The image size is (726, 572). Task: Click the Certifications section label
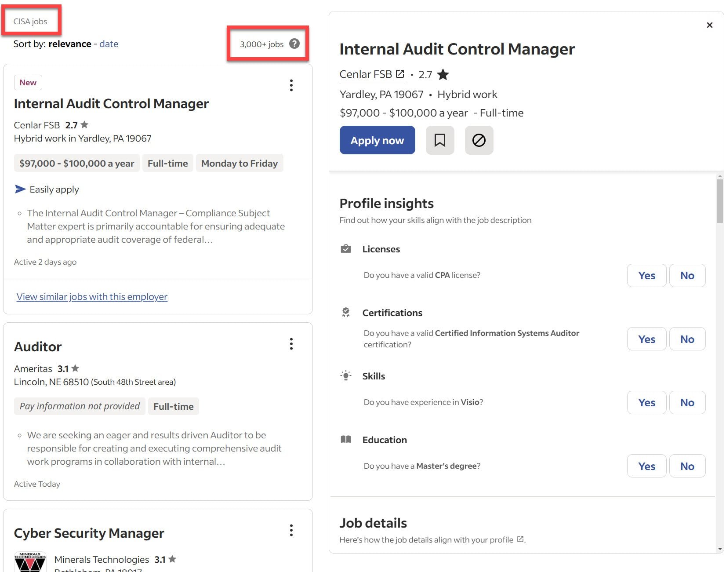coord(392,313)
